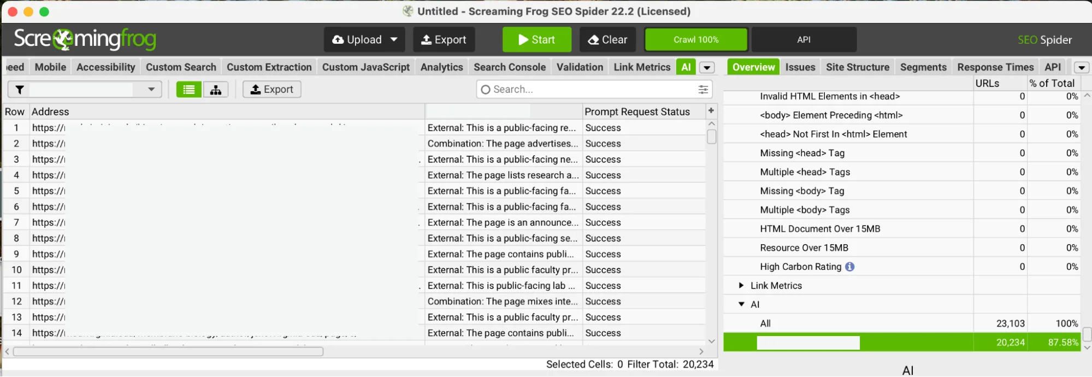The width and height of the screenshot is (1092, 377).
Task: Open the Custom Search tab
Action: [x=181, y=67]
